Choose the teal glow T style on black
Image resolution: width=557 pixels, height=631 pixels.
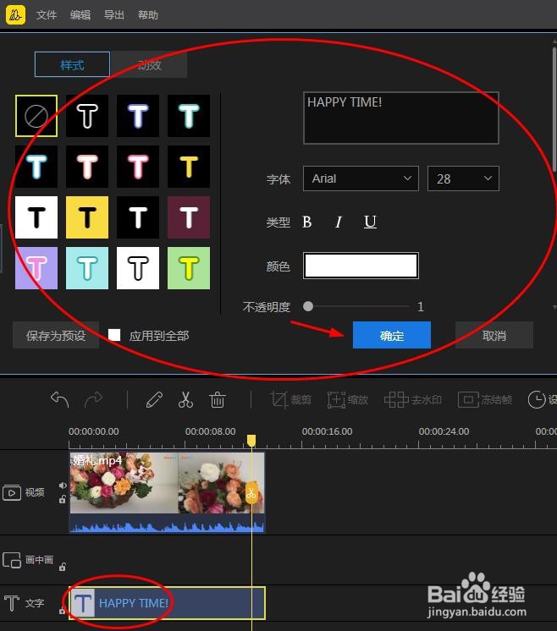189,116
